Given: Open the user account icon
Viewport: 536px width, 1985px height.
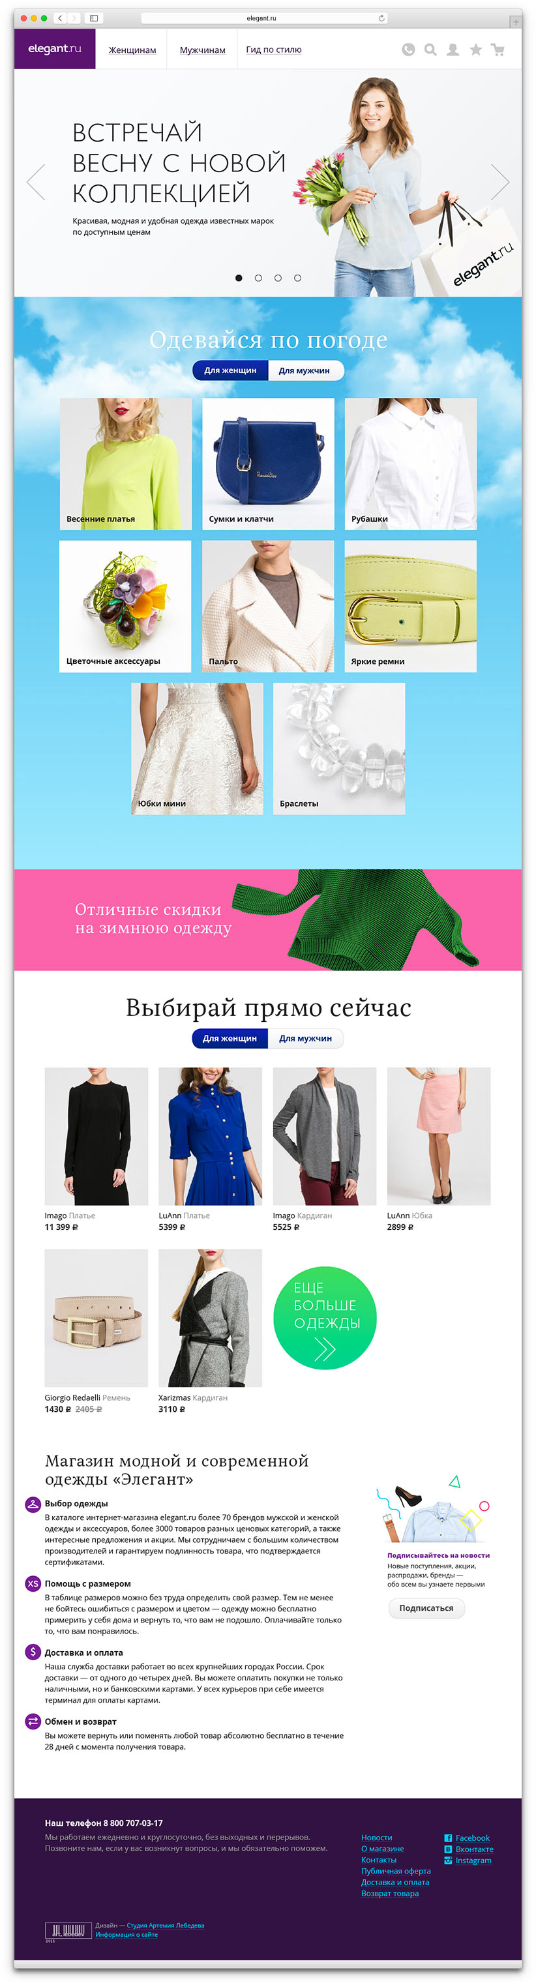Looking at the screenshot, I should (453, 50).
